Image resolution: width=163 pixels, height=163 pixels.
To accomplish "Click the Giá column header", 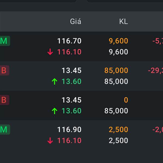I will [76, 22].
